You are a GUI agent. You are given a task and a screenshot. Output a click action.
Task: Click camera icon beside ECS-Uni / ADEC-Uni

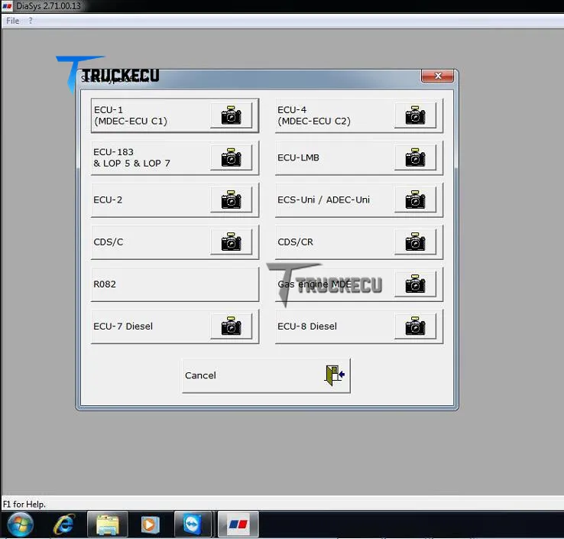416,200
